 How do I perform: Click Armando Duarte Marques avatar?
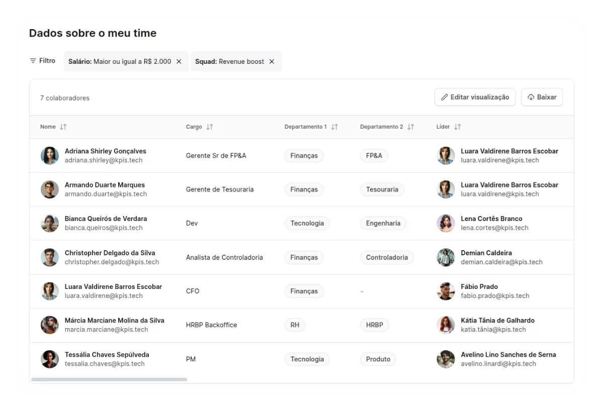[x=50, y=189]
